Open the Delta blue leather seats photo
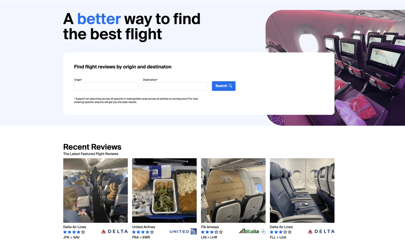 302,191
